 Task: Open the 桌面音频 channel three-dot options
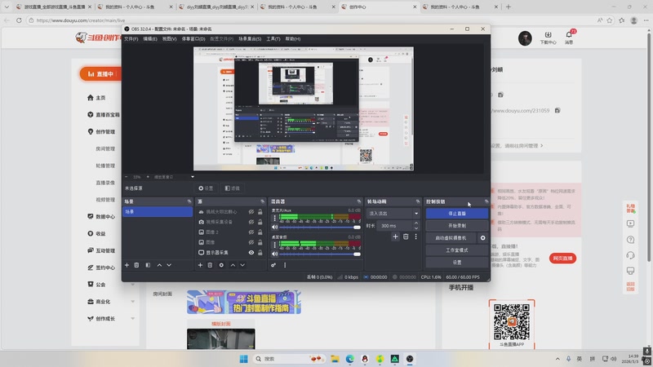(x=274, y=245)
